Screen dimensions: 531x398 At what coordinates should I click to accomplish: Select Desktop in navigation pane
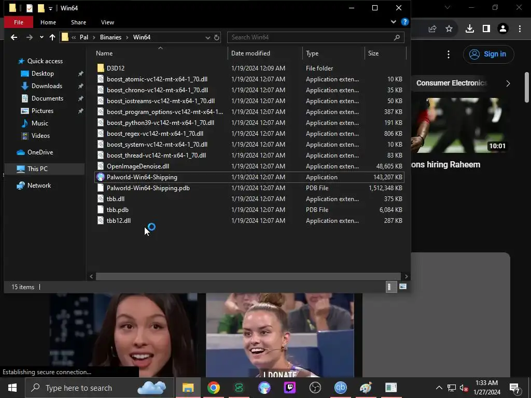pyautogui.click(x=43, y=74)
